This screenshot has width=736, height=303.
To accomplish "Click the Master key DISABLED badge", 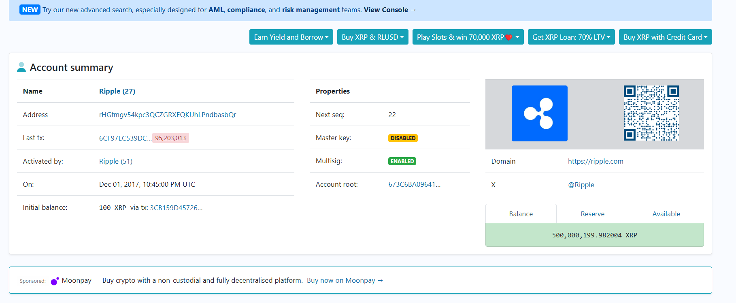I will (403, 138).
